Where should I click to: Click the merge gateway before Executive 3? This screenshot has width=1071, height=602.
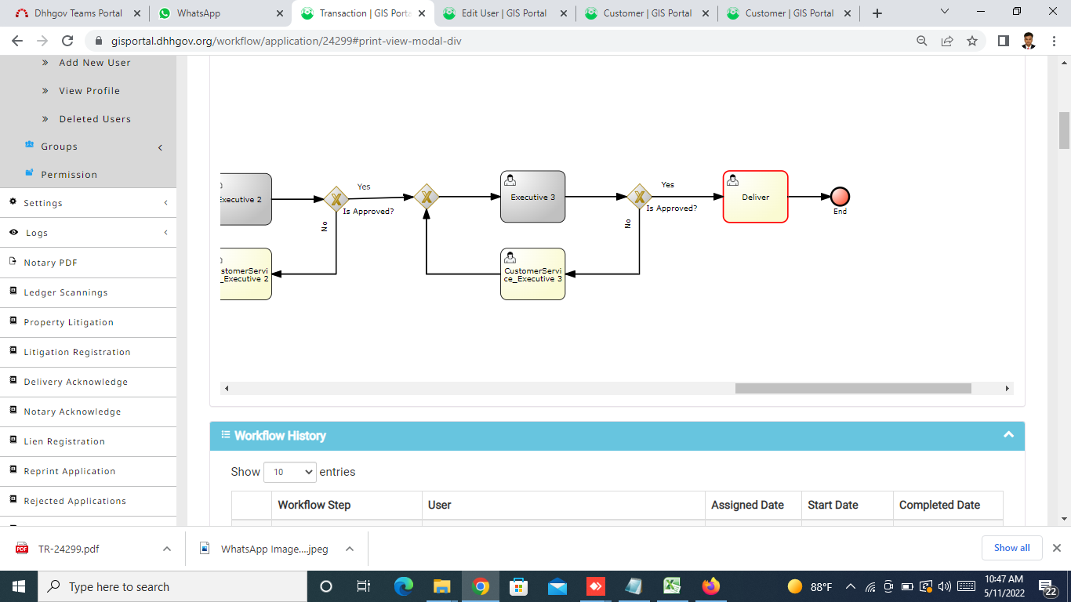[426, 197]
